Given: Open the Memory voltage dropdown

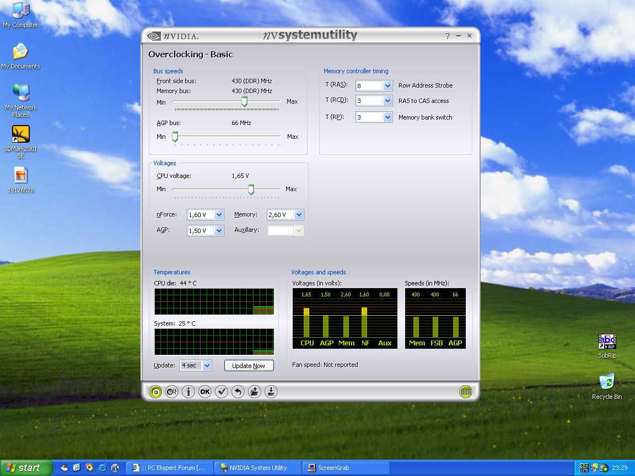Looking at the screenshot, I should pyautogui.click(x=299, y=215).
